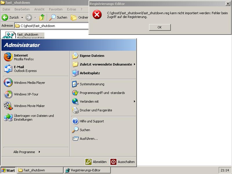Open Zurück history dropdown arrow
Image resolution: width=232 pixels, height=174 pixels.
22,17
